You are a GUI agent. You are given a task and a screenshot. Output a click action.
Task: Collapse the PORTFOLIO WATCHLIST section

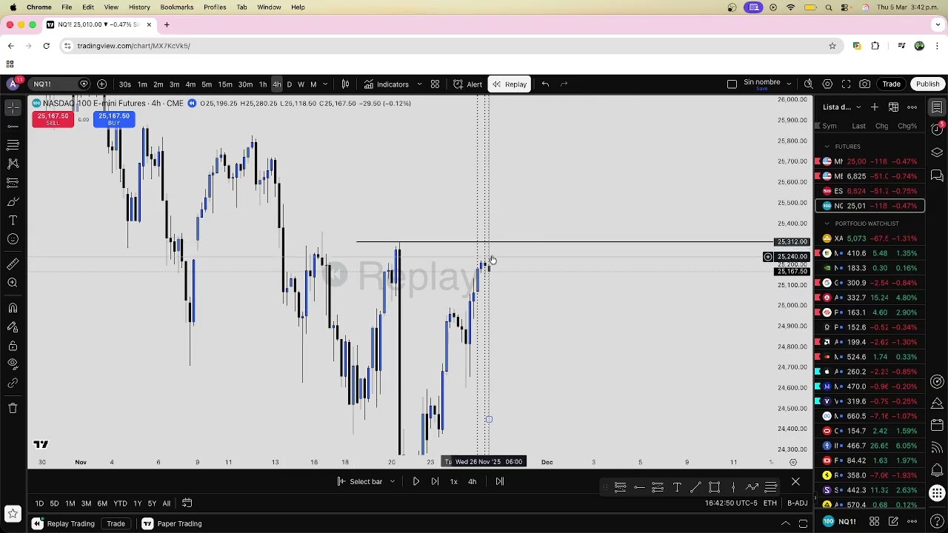coord(827,224)
